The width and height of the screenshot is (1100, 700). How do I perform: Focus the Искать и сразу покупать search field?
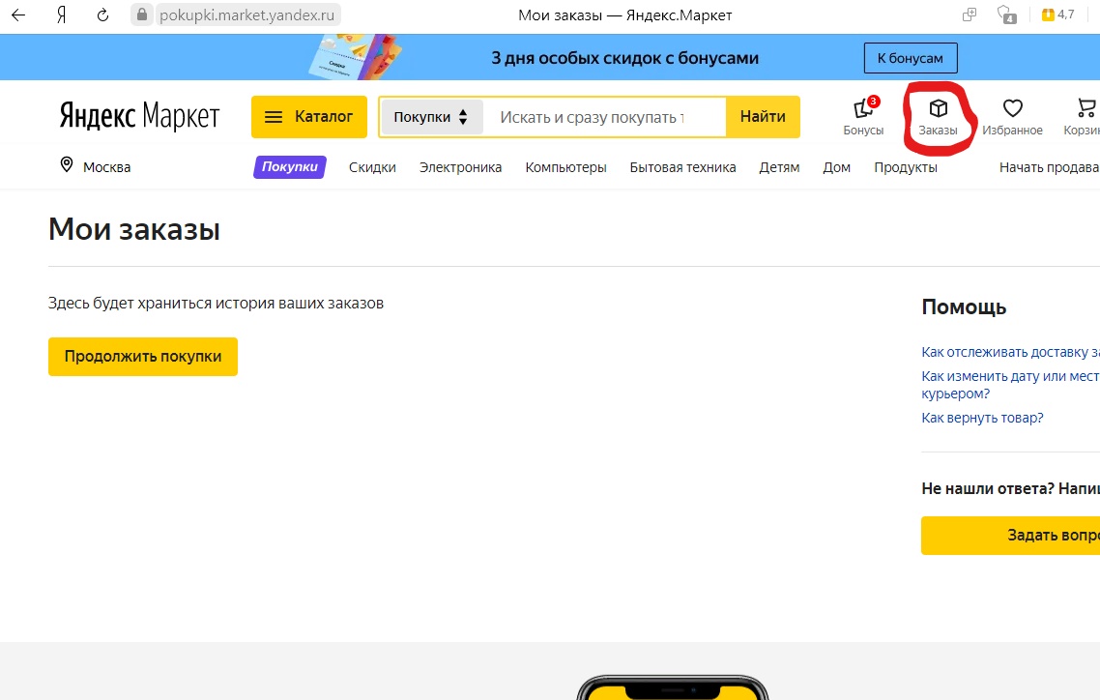click(592, 117)
